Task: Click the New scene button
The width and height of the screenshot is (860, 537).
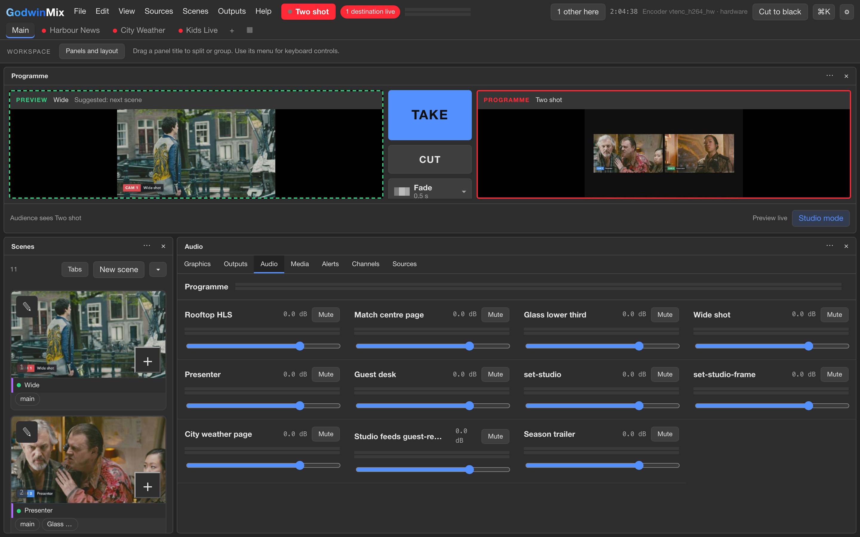Action: pos(119,270)
